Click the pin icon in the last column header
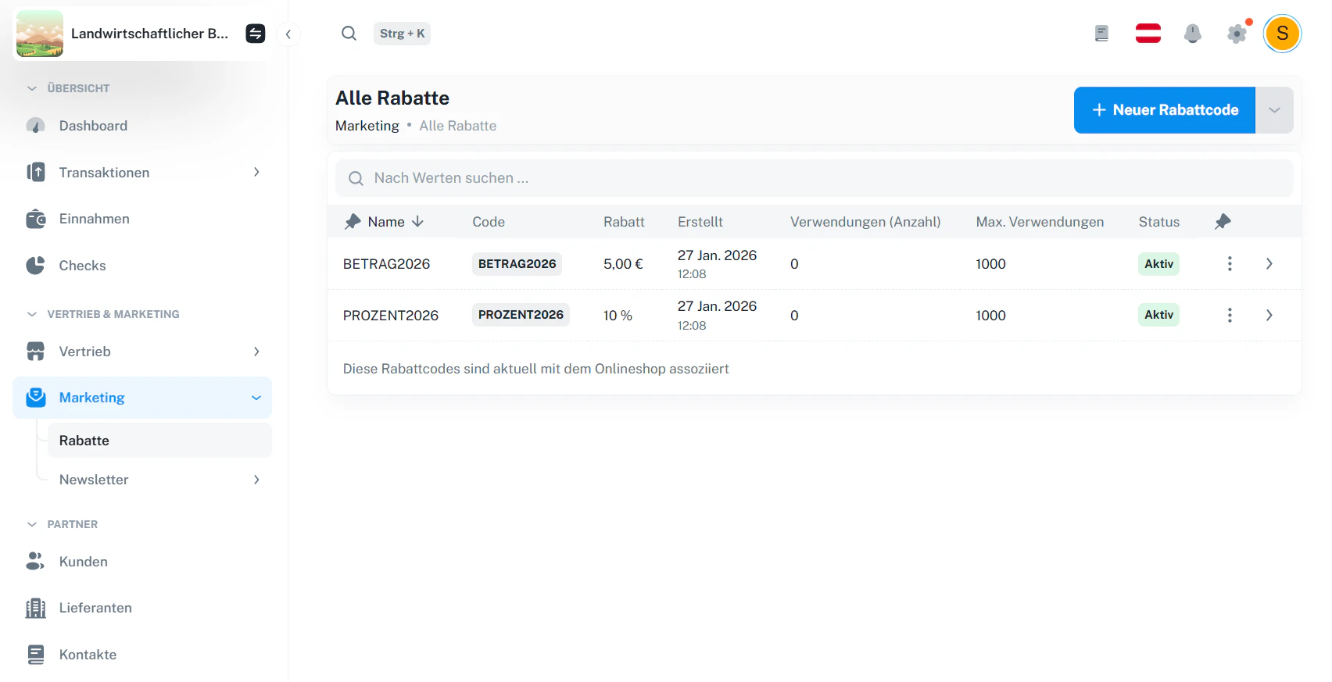Screen dimensions: 1332x682 (x=1223, y=222)
